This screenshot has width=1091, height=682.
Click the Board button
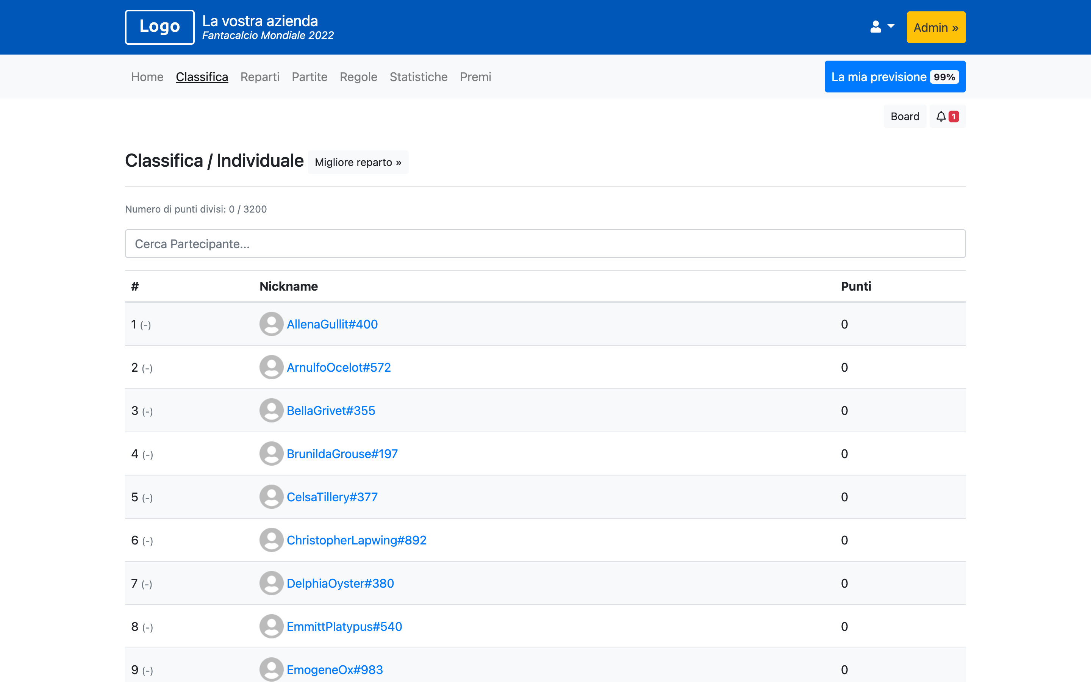[x=905, y=116]
